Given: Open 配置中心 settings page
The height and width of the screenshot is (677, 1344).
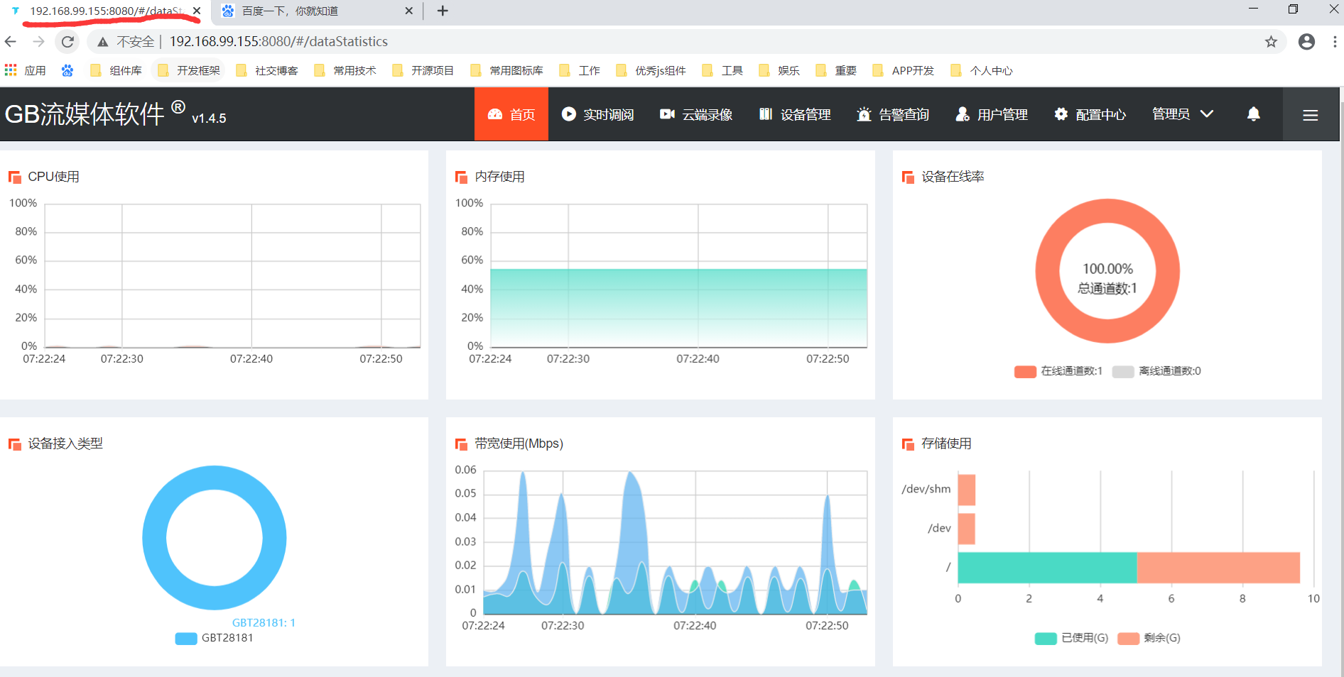Looking at the screenshot, I should tap(1090, 114).
